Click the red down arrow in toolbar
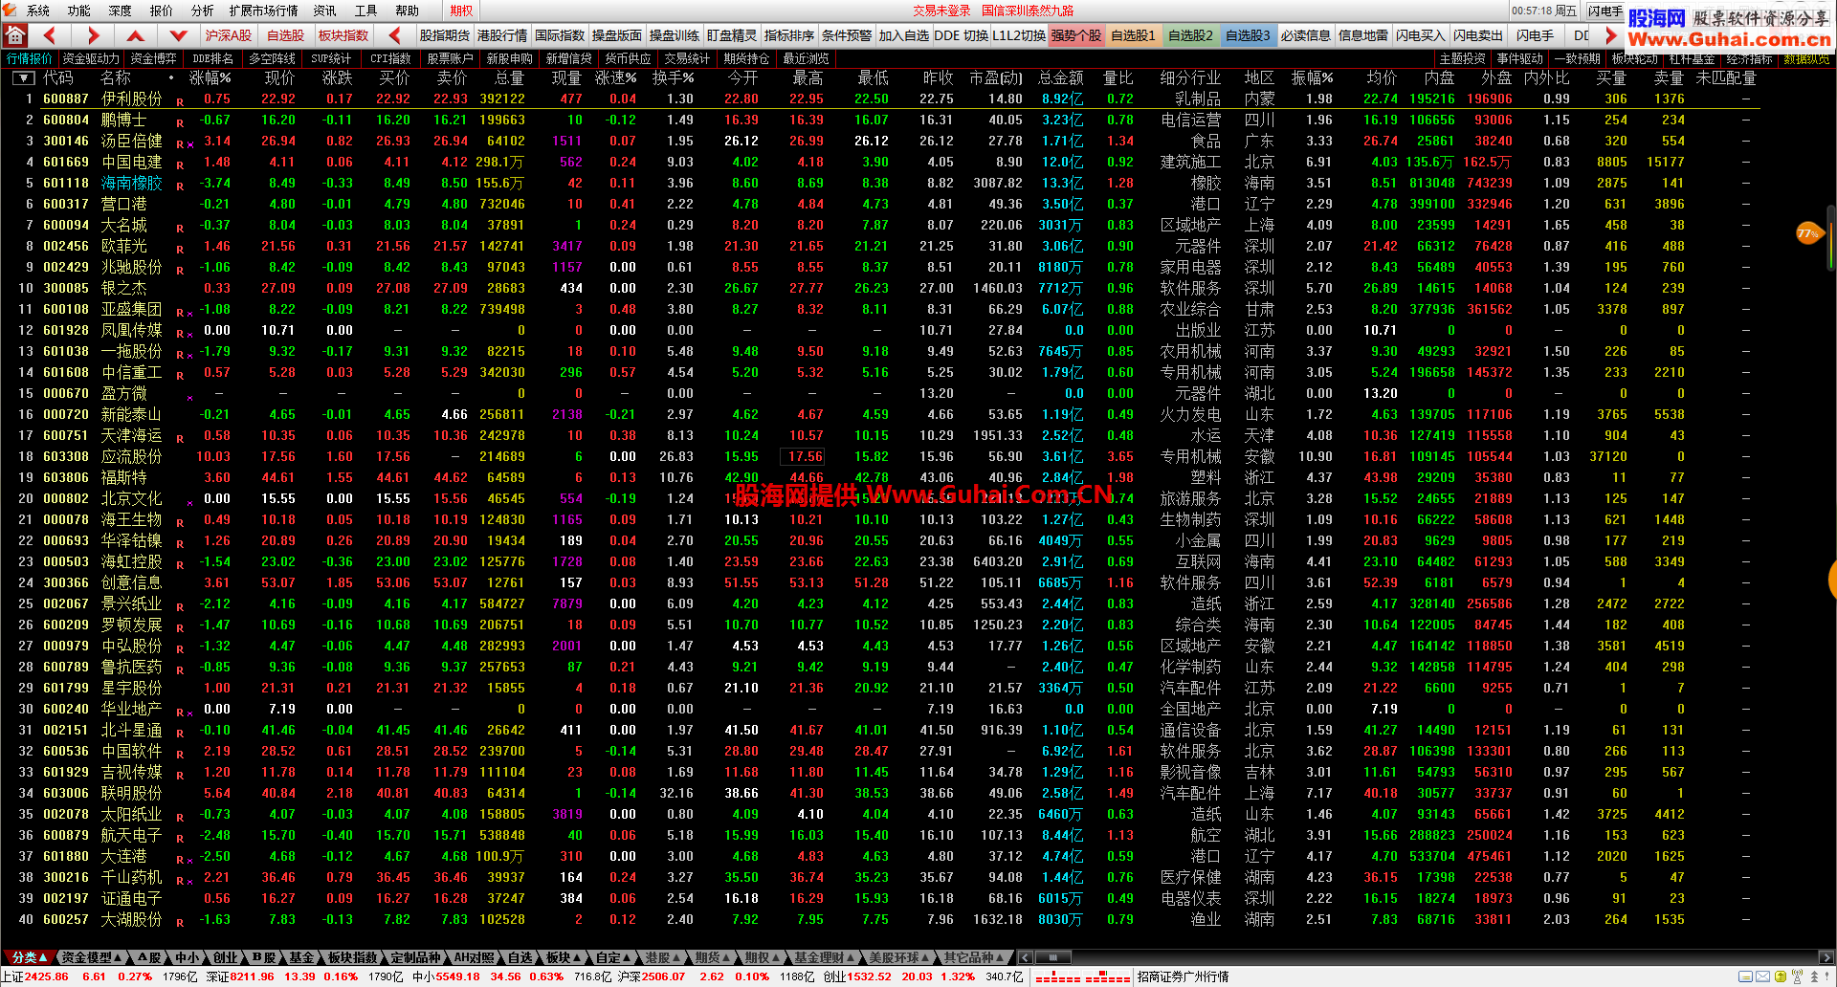The image size is (1837, 987). (x=178, y=35)
